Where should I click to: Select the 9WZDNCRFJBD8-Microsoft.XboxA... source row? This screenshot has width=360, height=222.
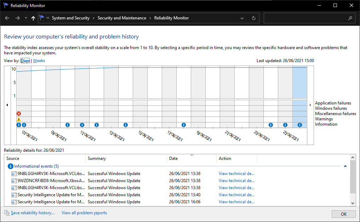click(51, 181)
